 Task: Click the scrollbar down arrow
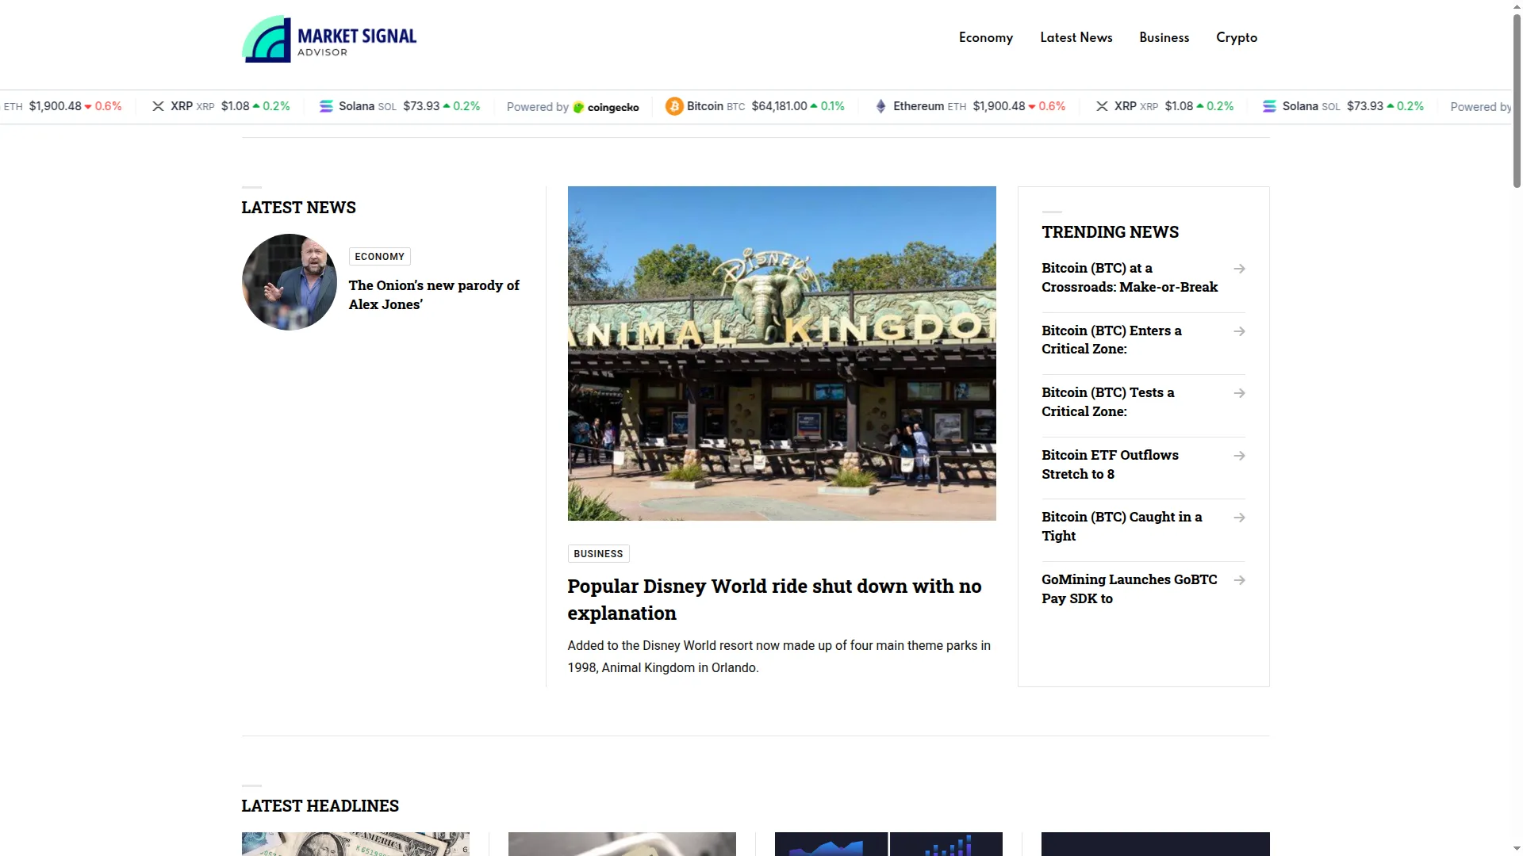1517,850
